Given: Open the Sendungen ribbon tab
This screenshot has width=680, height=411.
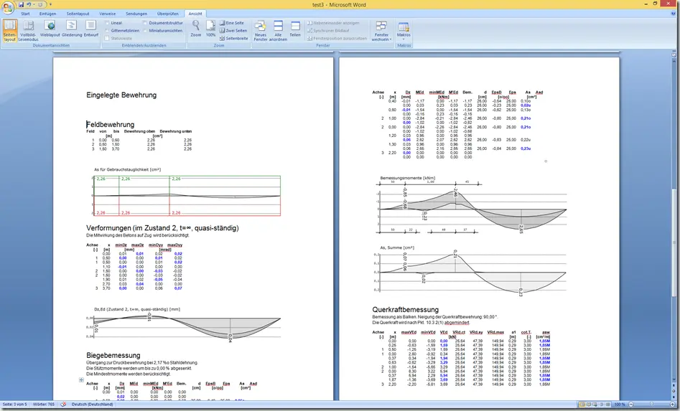Looking at the screenshot, I should tap(136, 14).
